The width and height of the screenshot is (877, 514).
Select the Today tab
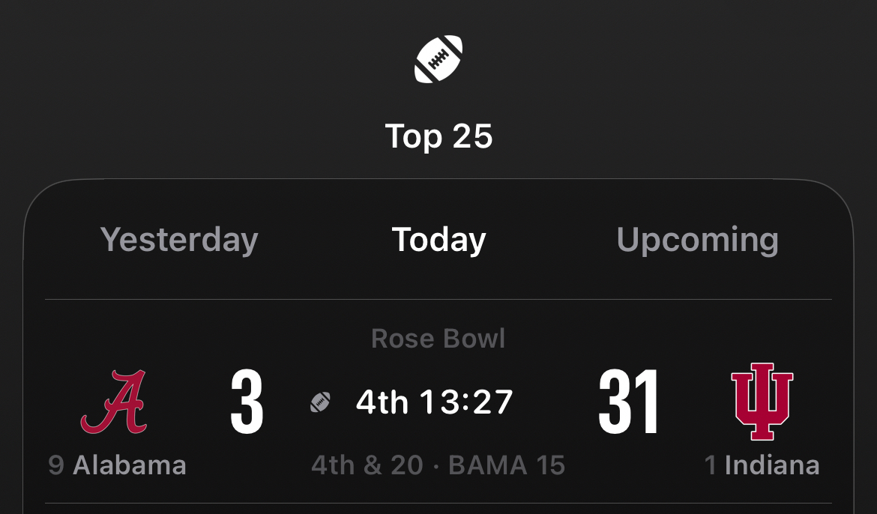coord(438,240)
